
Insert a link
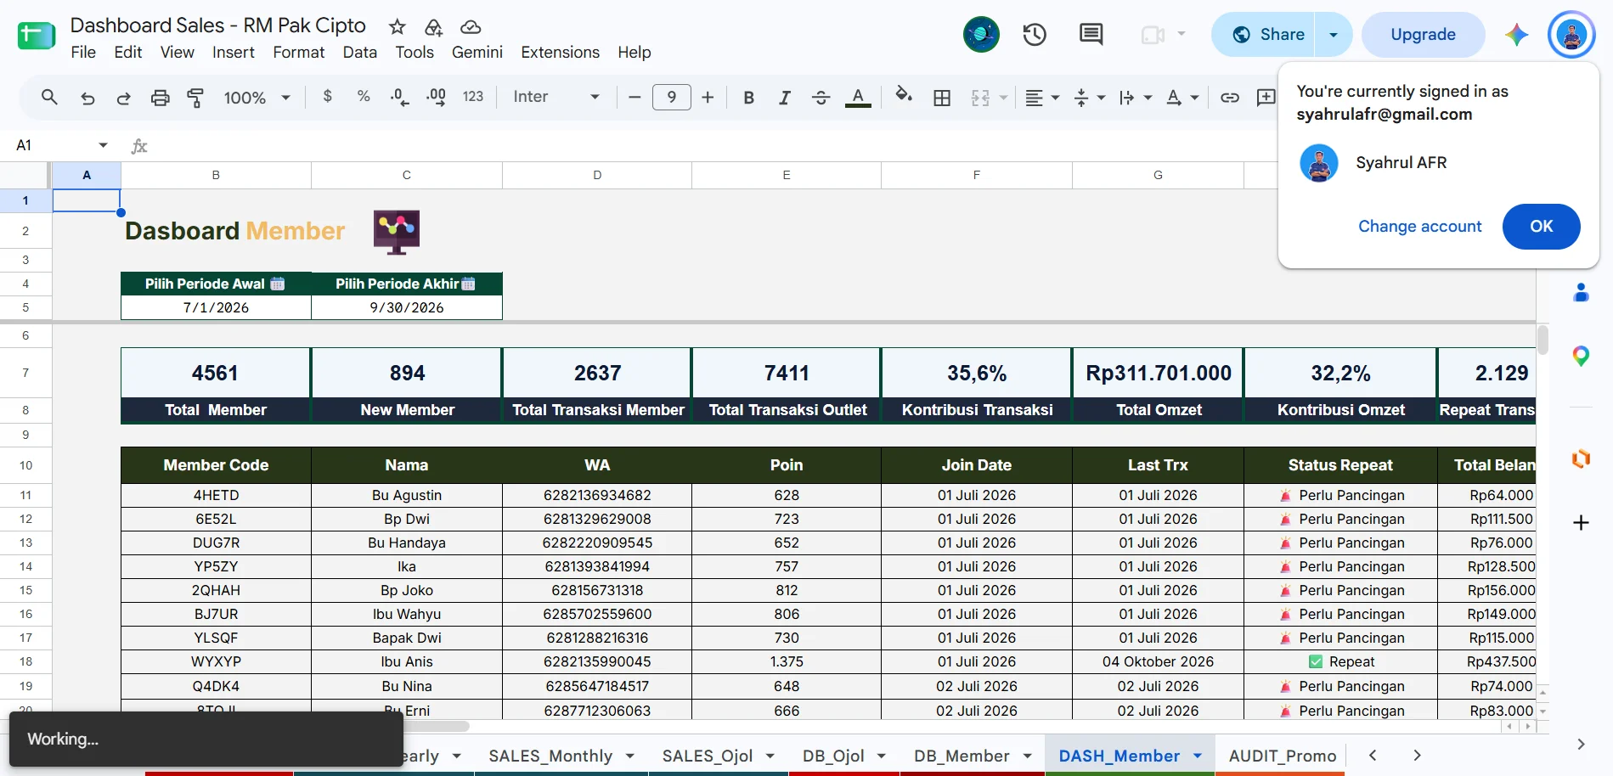(x=1229, y=98)
